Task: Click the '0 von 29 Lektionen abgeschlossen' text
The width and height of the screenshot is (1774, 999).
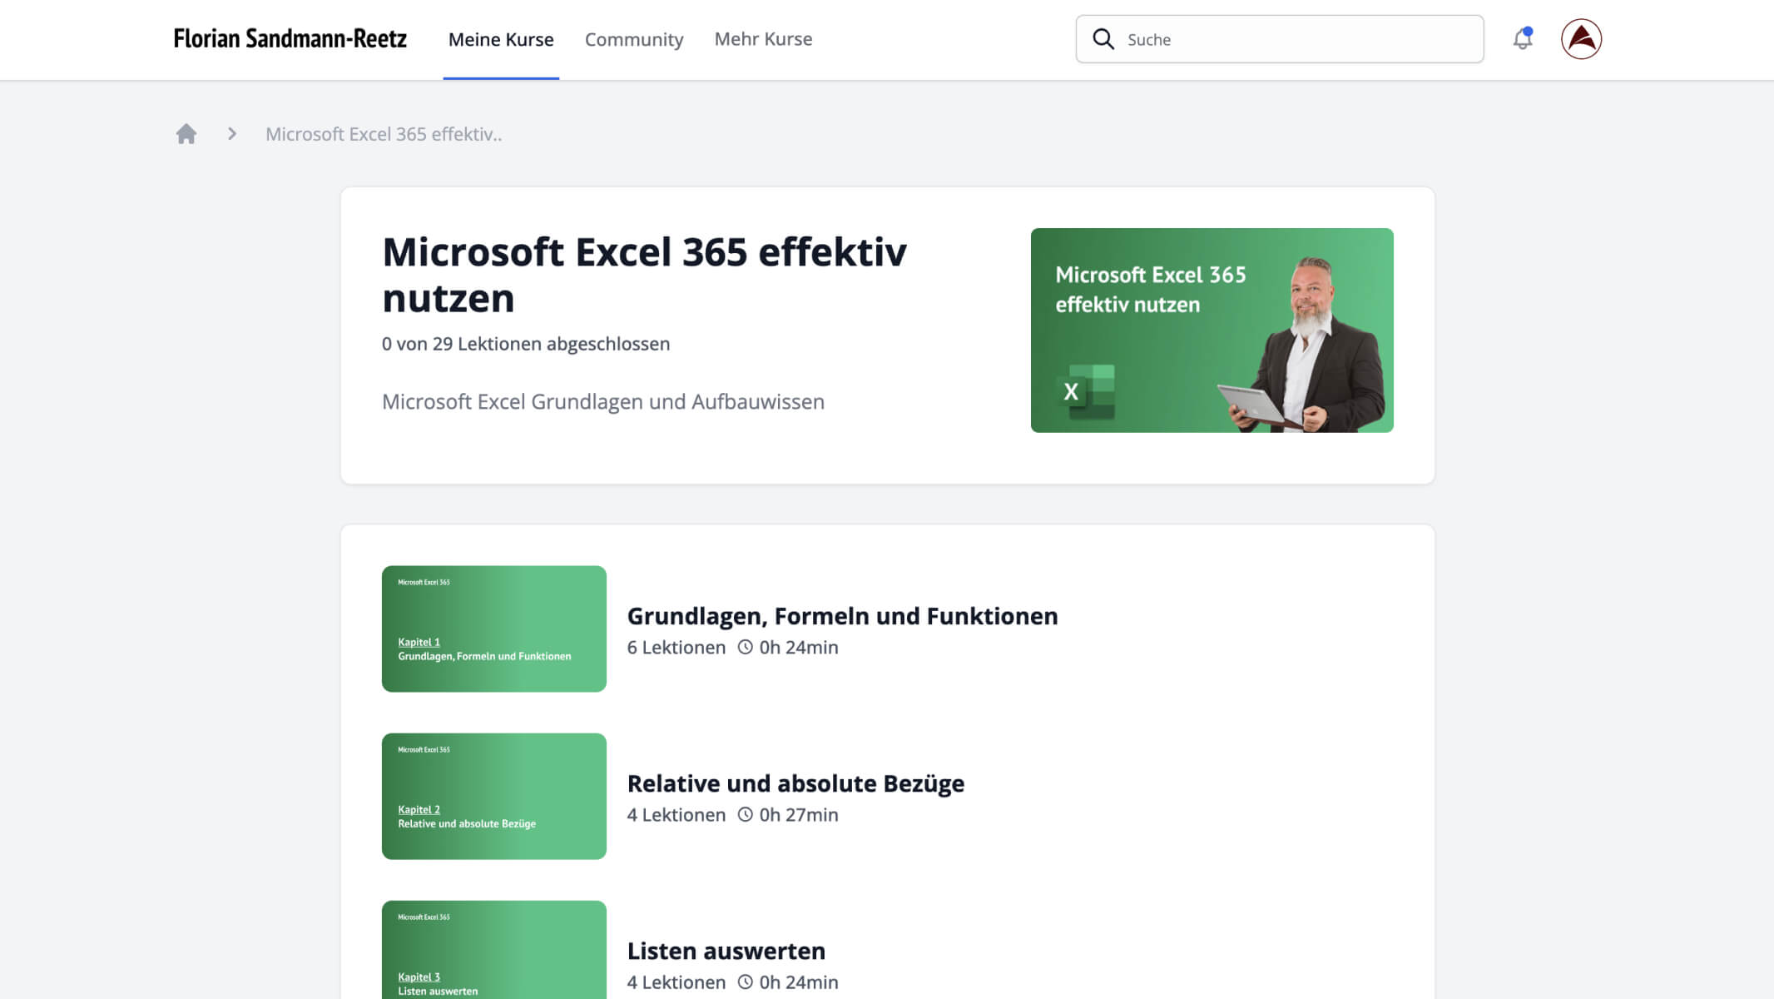Action: tap(526, 344)
